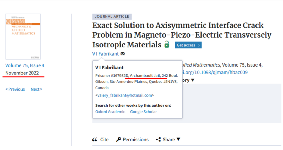283x150 pixels.
Task: Go to Next article
Action: point(37,89)
